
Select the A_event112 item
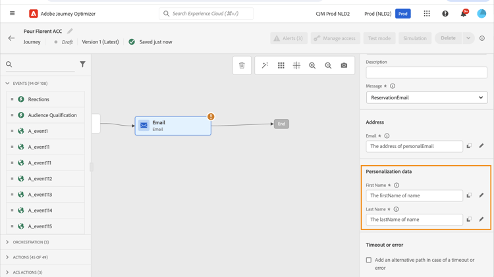click(45, 179)
